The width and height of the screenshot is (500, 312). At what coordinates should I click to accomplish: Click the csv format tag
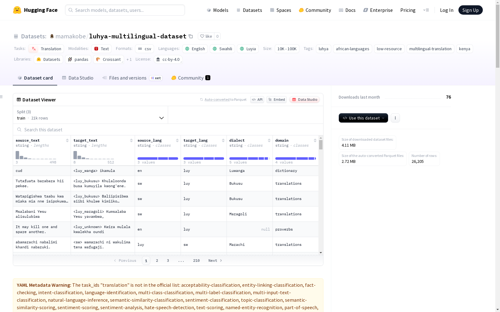point(145,49)
